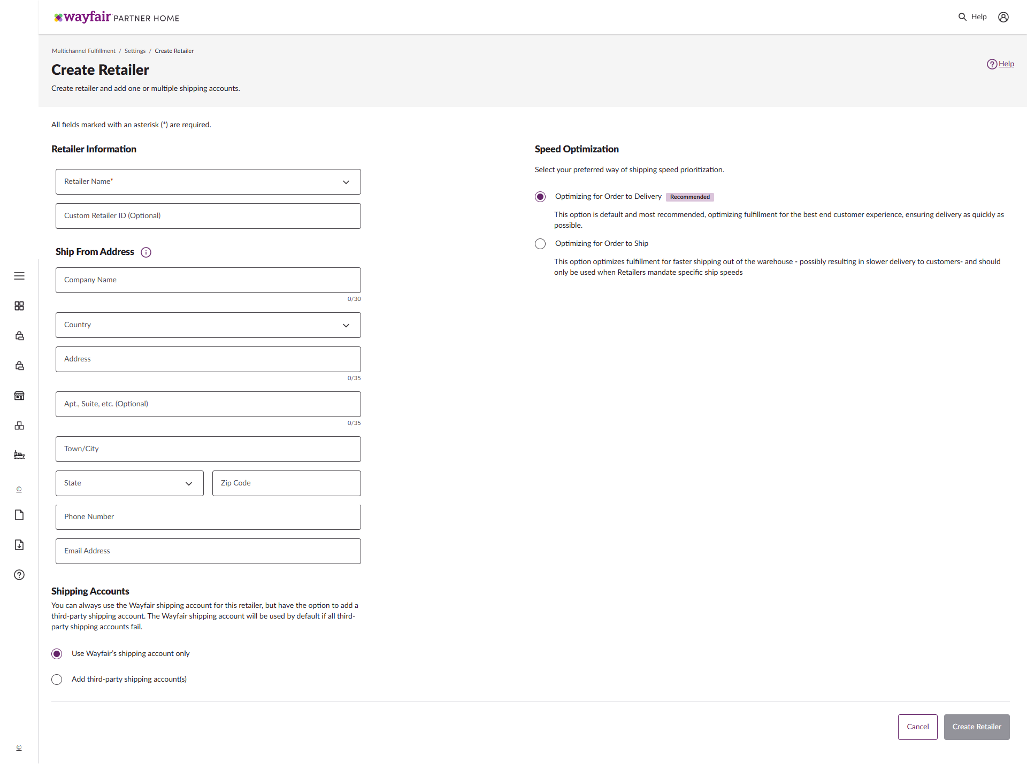Screen dimensions: 1027x764
Task: Open the hamburger menu in the sidebar
Action: 19,276
